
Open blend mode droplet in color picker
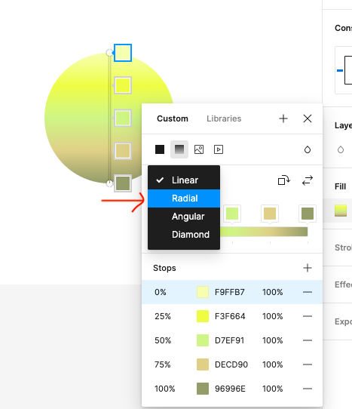point(308,149)
